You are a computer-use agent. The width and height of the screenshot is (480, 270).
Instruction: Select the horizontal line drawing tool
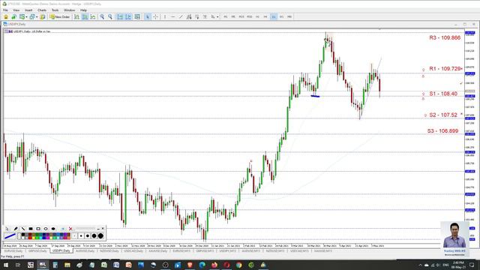coord(173,16)
